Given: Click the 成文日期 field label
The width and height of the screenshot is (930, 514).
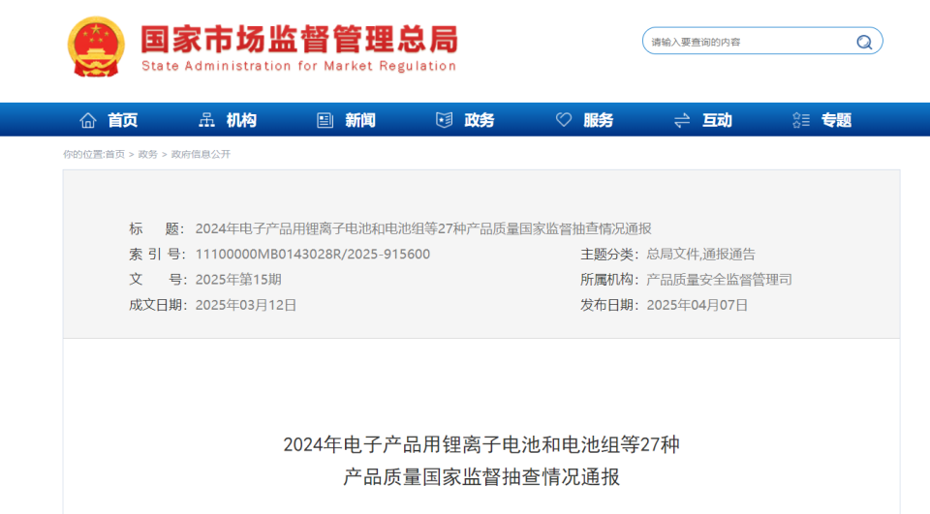Looking at the screenshot, I should (x=157, y=305).
